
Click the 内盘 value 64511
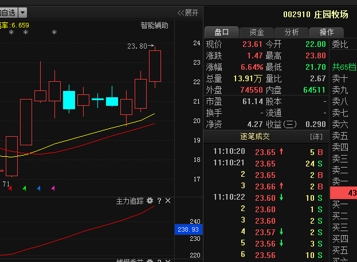(315, 90)
